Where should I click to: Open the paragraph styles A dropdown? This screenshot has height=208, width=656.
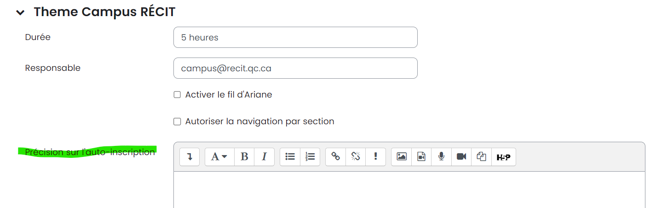pyautogui.click(x=219, y=157)
